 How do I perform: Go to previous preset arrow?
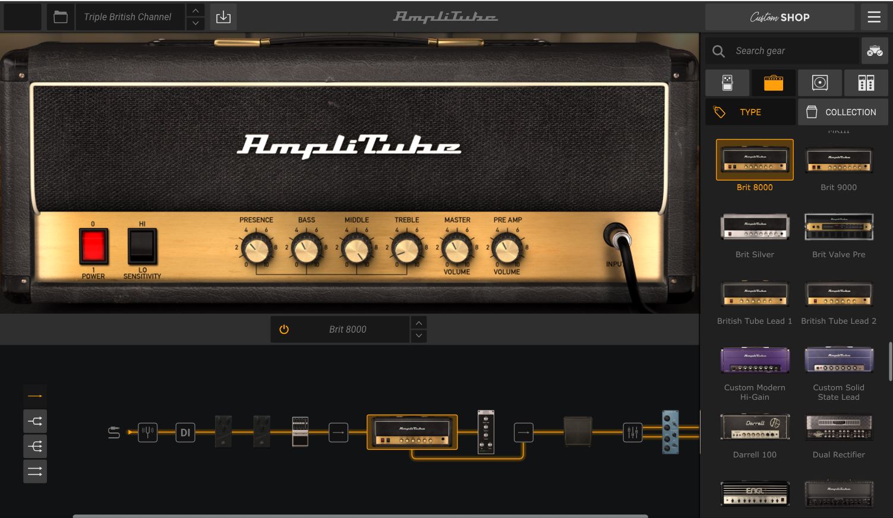tap(195, 11)
